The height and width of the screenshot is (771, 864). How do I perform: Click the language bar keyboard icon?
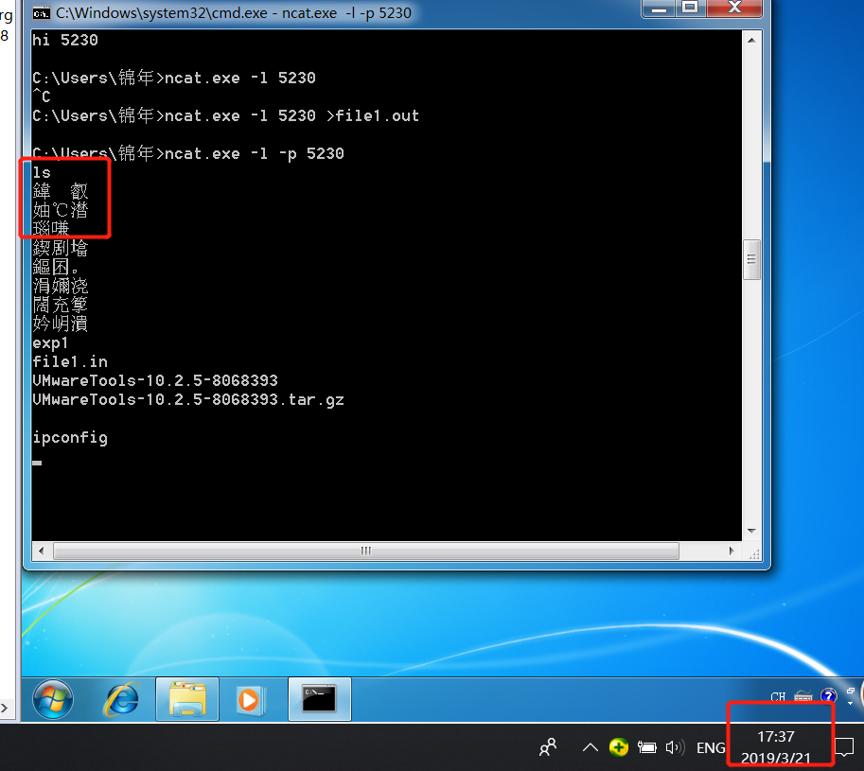tap(803, 697)
